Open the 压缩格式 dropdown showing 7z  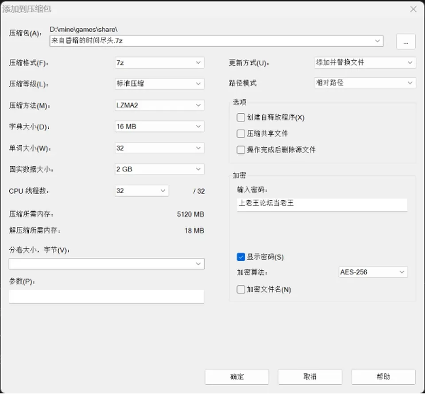[x=159, y=63]
